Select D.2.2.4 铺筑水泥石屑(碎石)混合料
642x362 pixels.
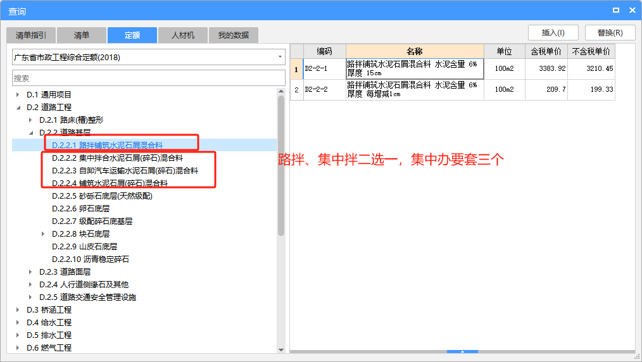110,184
